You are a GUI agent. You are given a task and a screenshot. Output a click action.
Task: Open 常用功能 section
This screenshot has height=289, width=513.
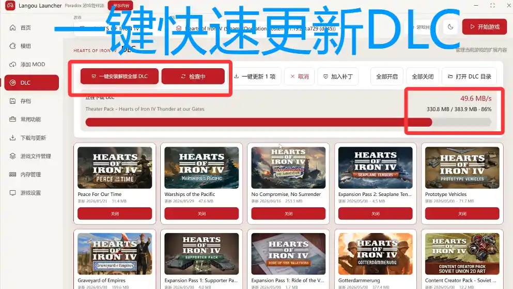[x=32, y=119]
